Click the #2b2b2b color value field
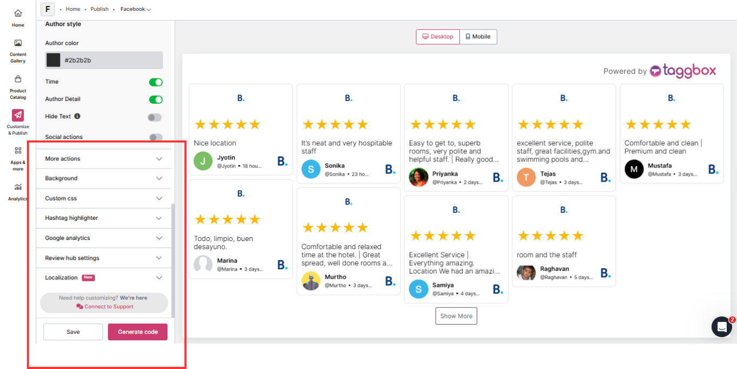 104,60
